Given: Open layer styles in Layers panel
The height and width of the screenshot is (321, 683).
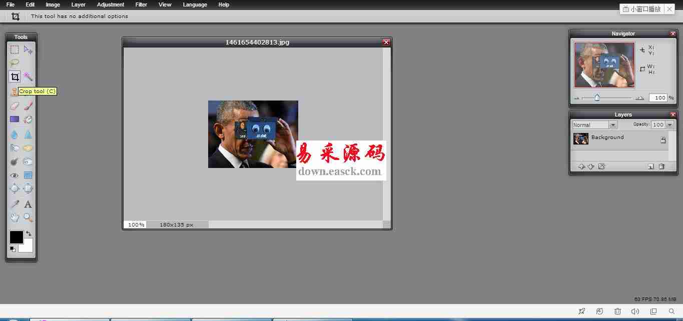Looking at the screenshot, I should (x=601, y=166).
